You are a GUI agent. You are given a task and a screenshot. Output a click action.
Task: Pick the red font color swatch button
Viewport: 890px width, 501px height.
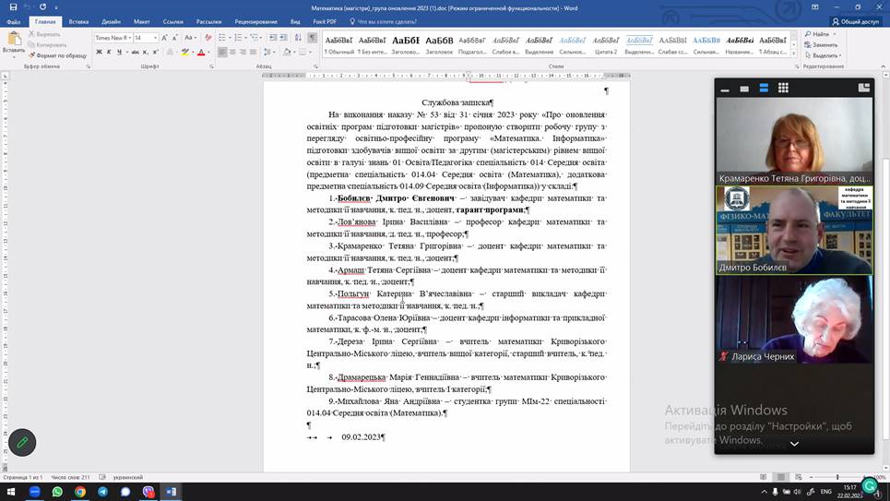(201, 53)
